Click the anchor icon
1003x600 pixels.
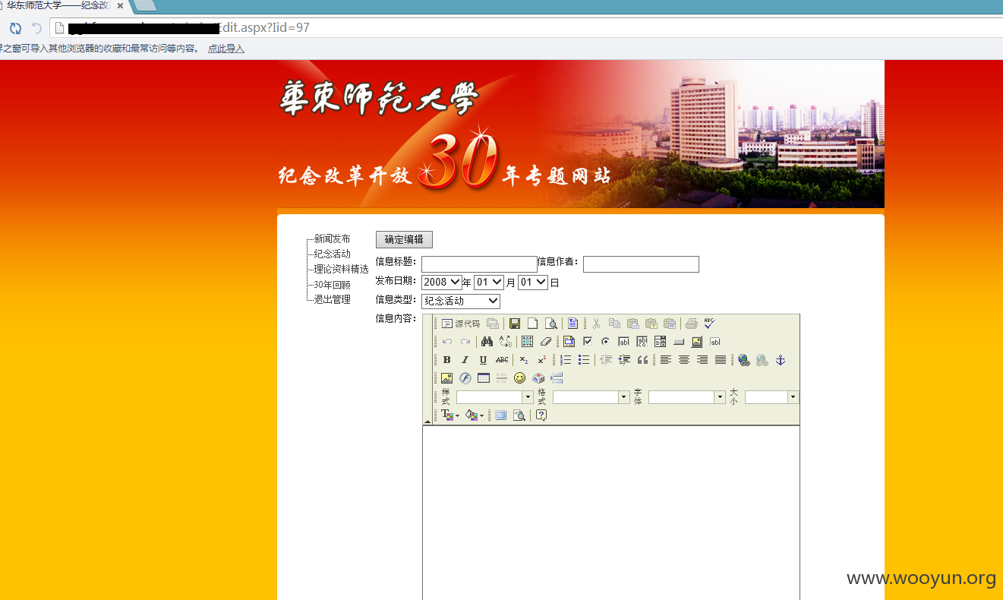click(781, 360)
